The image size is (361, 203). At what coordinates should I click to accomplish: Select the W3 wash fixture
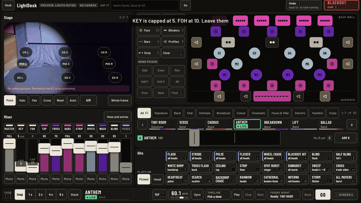[x=288, y=75]
